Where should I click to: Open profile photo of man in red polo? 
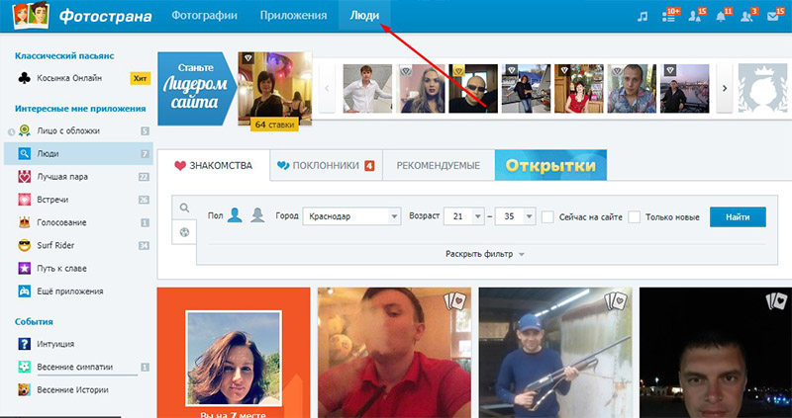click(394, 353)
